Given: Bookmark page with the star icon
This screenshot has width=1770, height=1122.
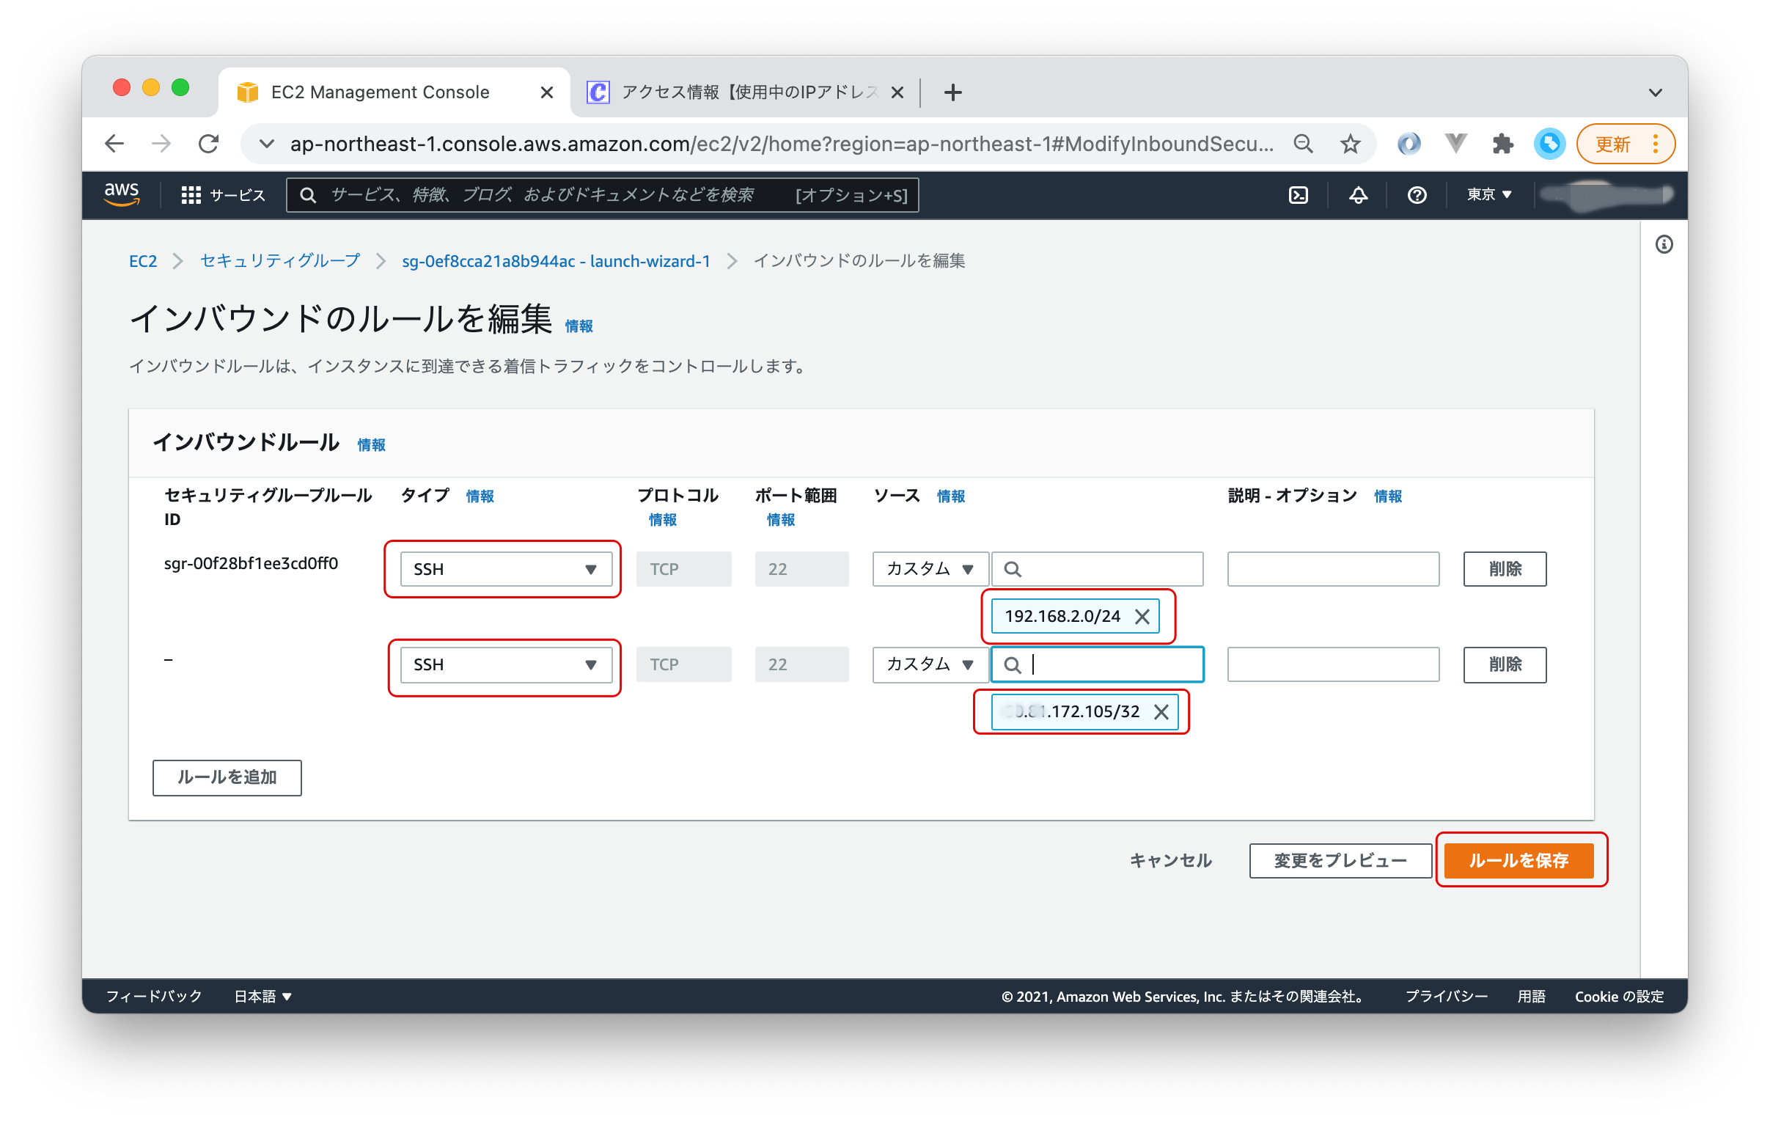Looking at the screenshot, I should click(x=1350, y=144).
